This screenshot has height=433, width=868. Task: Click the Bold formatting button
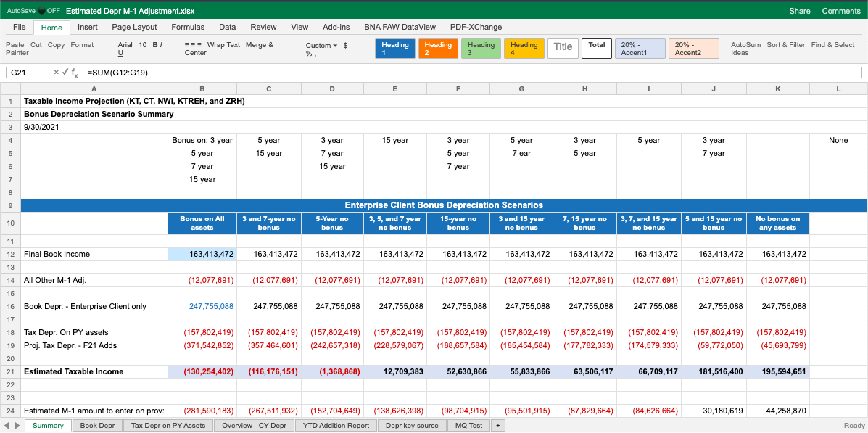tap(154, 45)
